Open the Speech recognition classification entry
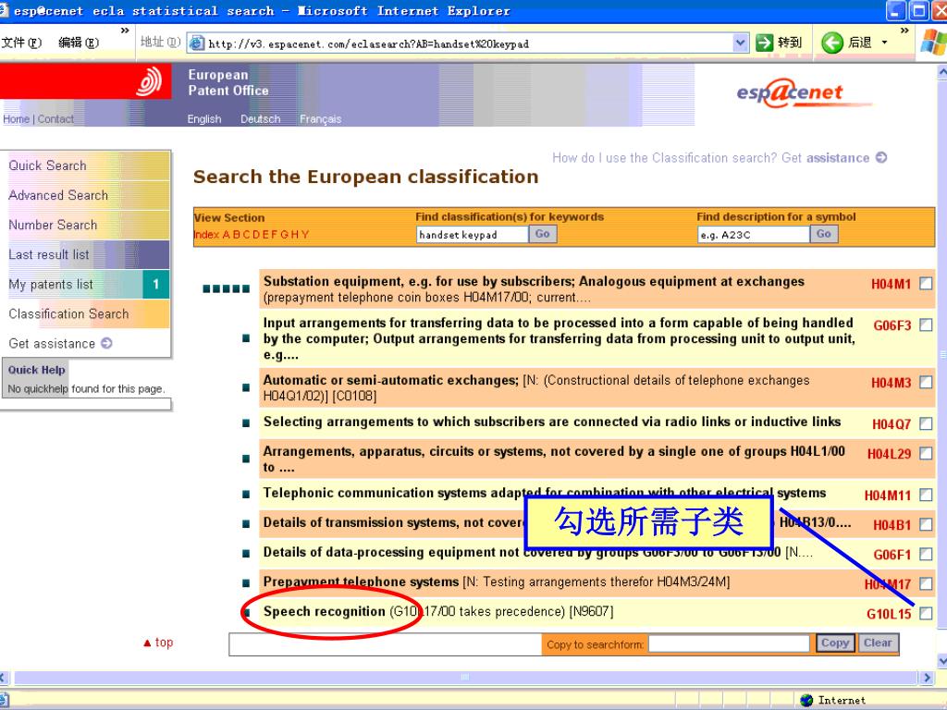Screen dimensions: 947x710 (325, 612)
